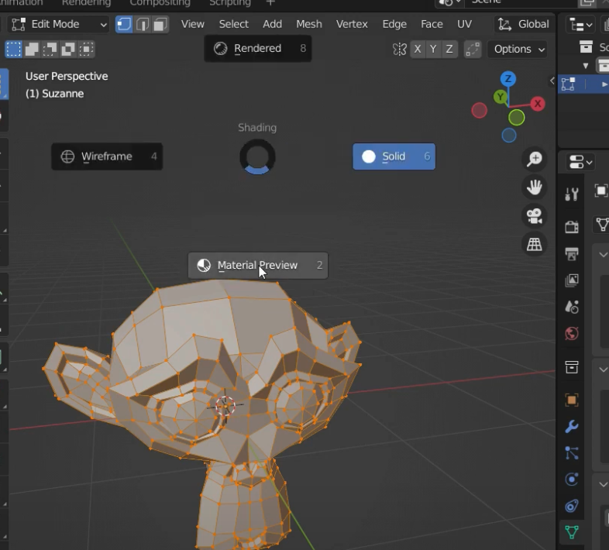Image resolution: width=609 pixels, height=550 pixels.
Task: Switch perspective/orthographic with the grid icon
Action: 534,245
